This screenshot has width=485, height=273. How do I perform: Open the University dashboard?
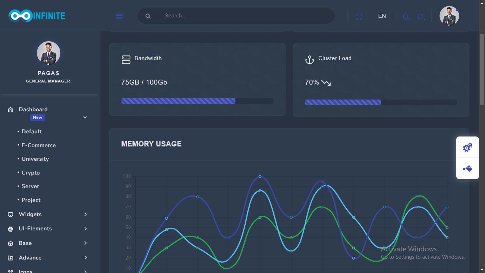(x=35, y=159)
